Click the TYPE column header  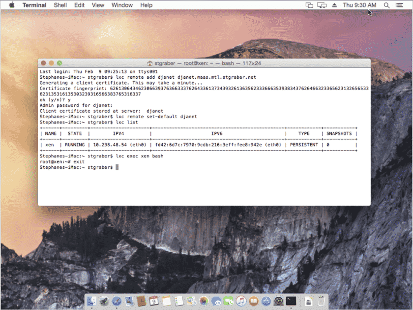[304, 133]
